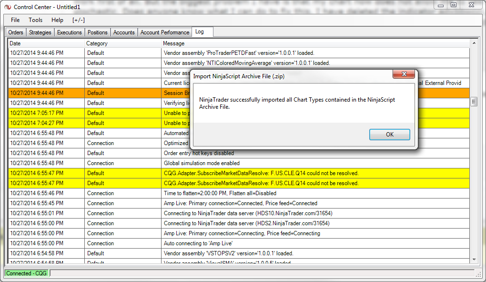Open the Tools menu
The height and width of the screenshot is (282, 486).
click(35, 20)
